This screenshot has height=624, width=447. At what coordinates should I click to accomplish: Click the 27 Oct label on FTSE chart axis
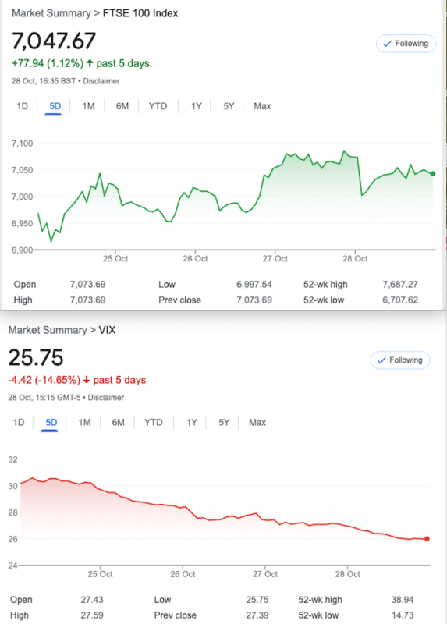tap(275, 259)
